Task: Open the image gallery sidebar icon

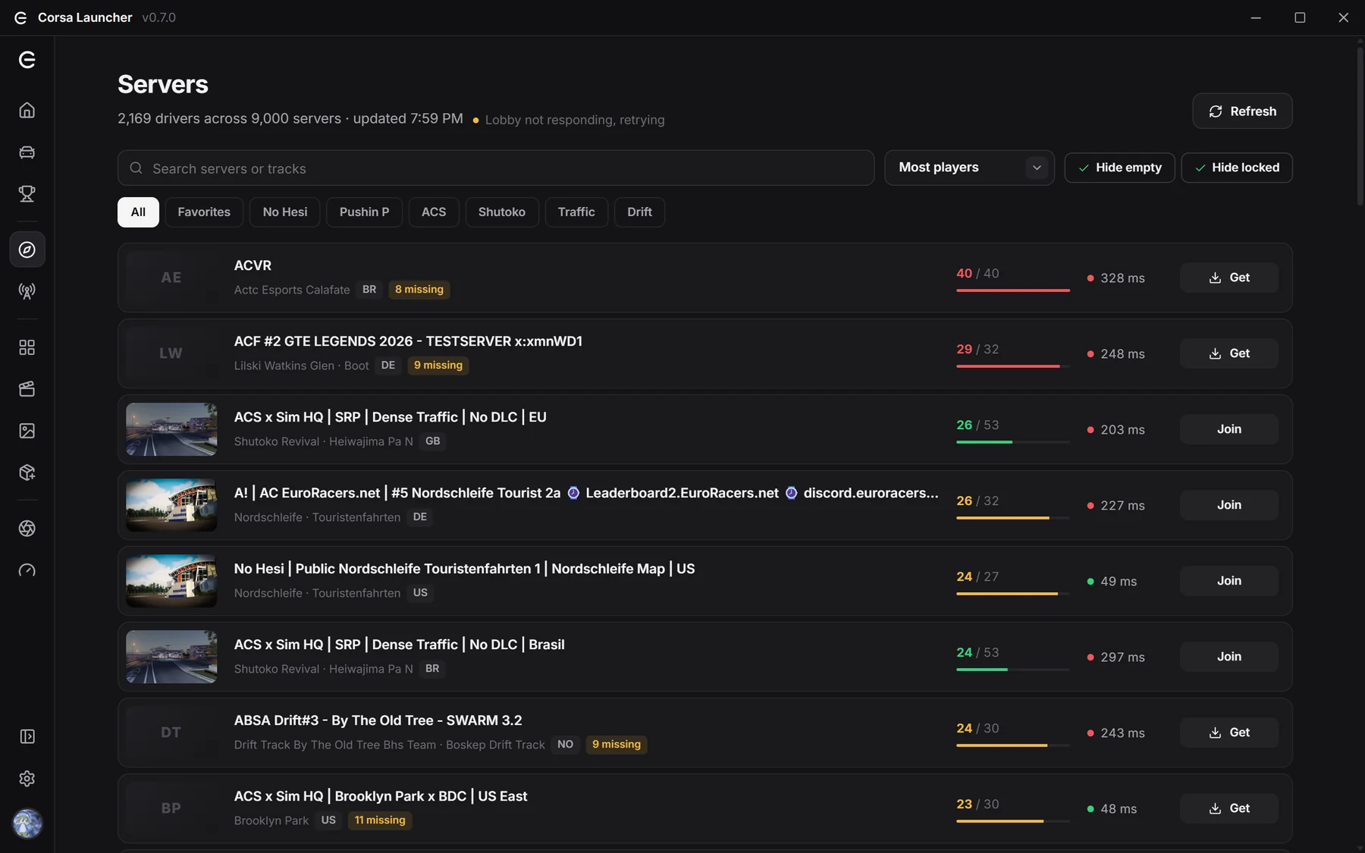Action: coord(27,431)
